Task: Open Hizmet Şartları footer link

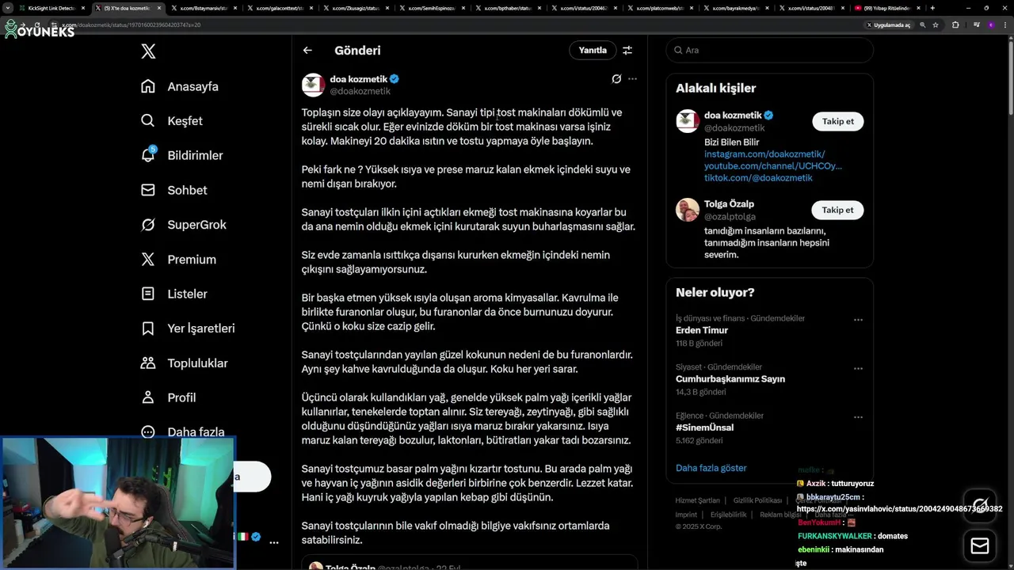Action: (697, 500)
